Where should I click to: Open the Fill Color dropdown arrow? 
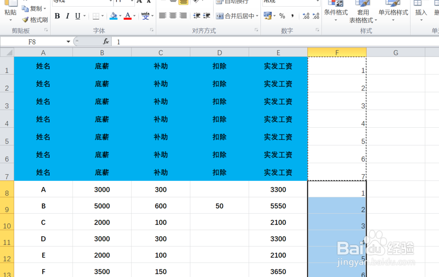119,16
